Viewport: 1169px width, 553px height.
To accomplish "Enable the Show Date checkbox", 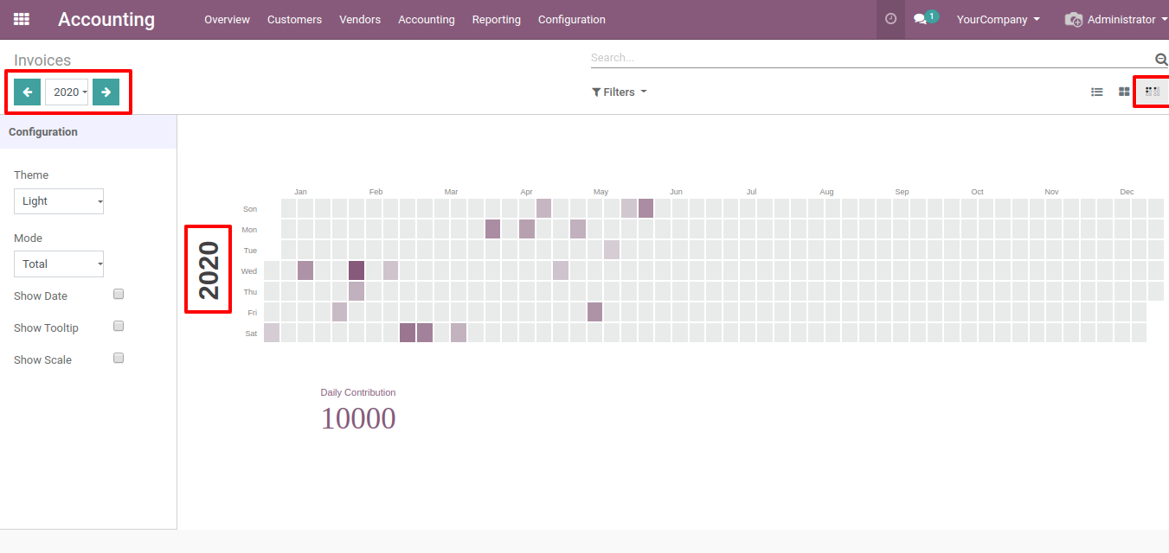I will pos(119,295).
